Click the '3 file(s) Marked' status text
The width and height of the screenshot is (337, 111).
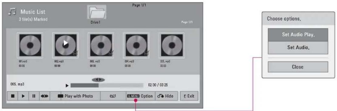click(x=33, y=19)
